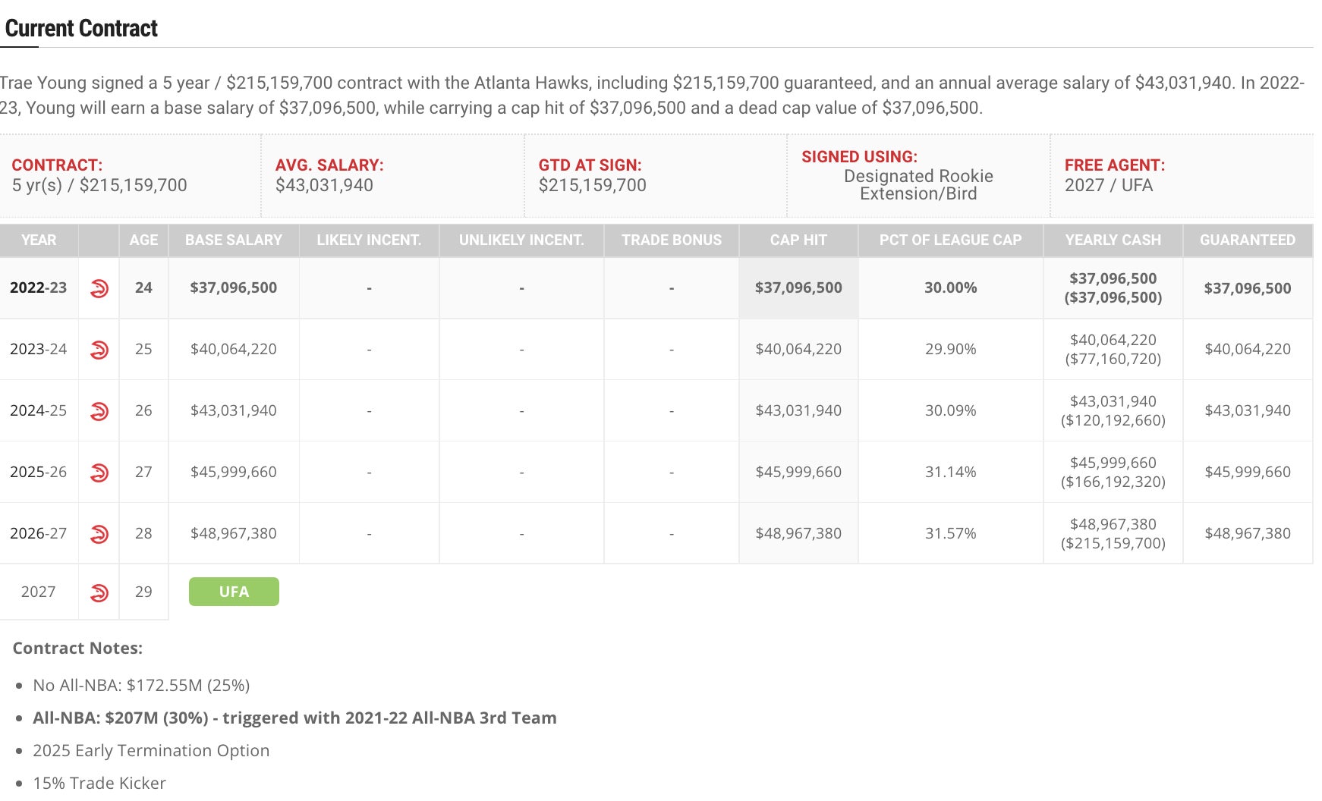Click the GUARANTEED column header
1322x801 pixels.
(1247, 240)
